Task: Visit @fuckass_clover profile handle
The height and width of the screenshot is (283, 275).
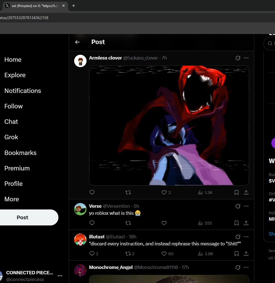Action: [140, 58]
